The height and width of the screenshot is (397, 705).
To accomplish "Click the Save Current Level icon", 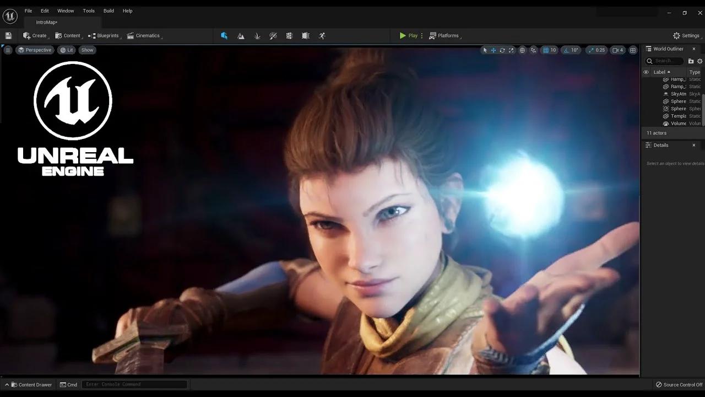I will 8,35.
